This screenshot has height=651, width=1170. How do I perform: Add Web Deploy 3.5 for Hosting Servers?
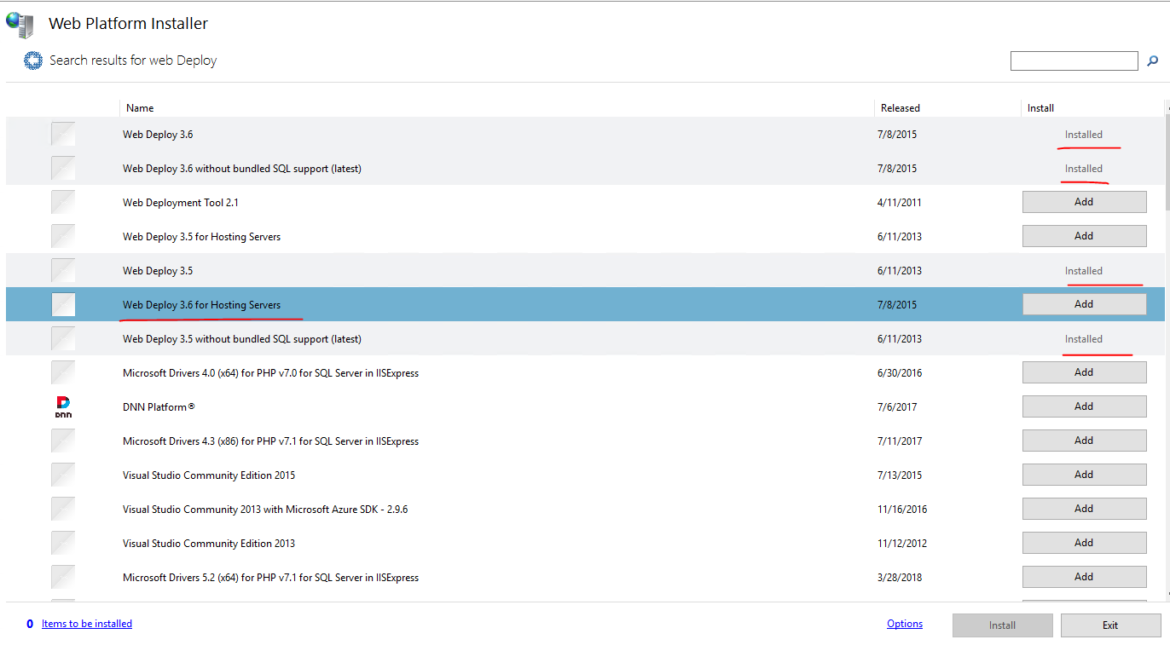tap(1084, 236)
